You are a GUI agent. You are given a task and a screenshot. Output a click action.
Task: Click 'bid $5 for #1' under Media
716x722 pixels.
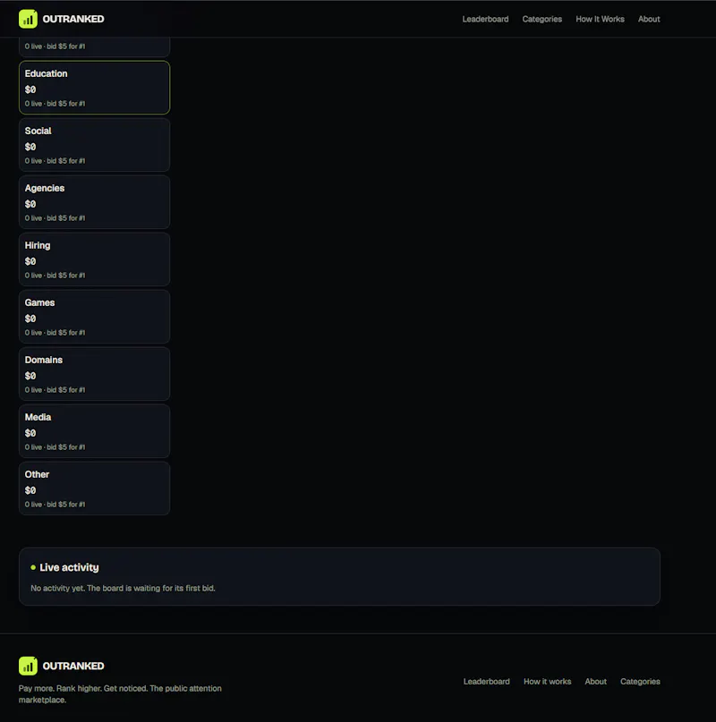point(66,447)
